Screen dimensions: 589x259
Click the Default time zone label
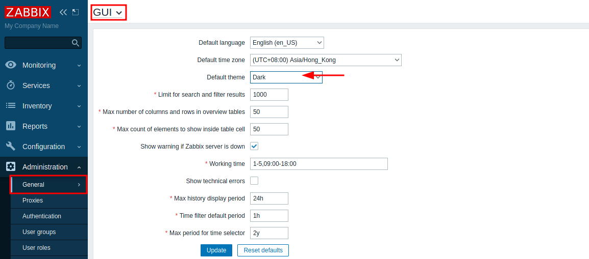pos(221,60)
